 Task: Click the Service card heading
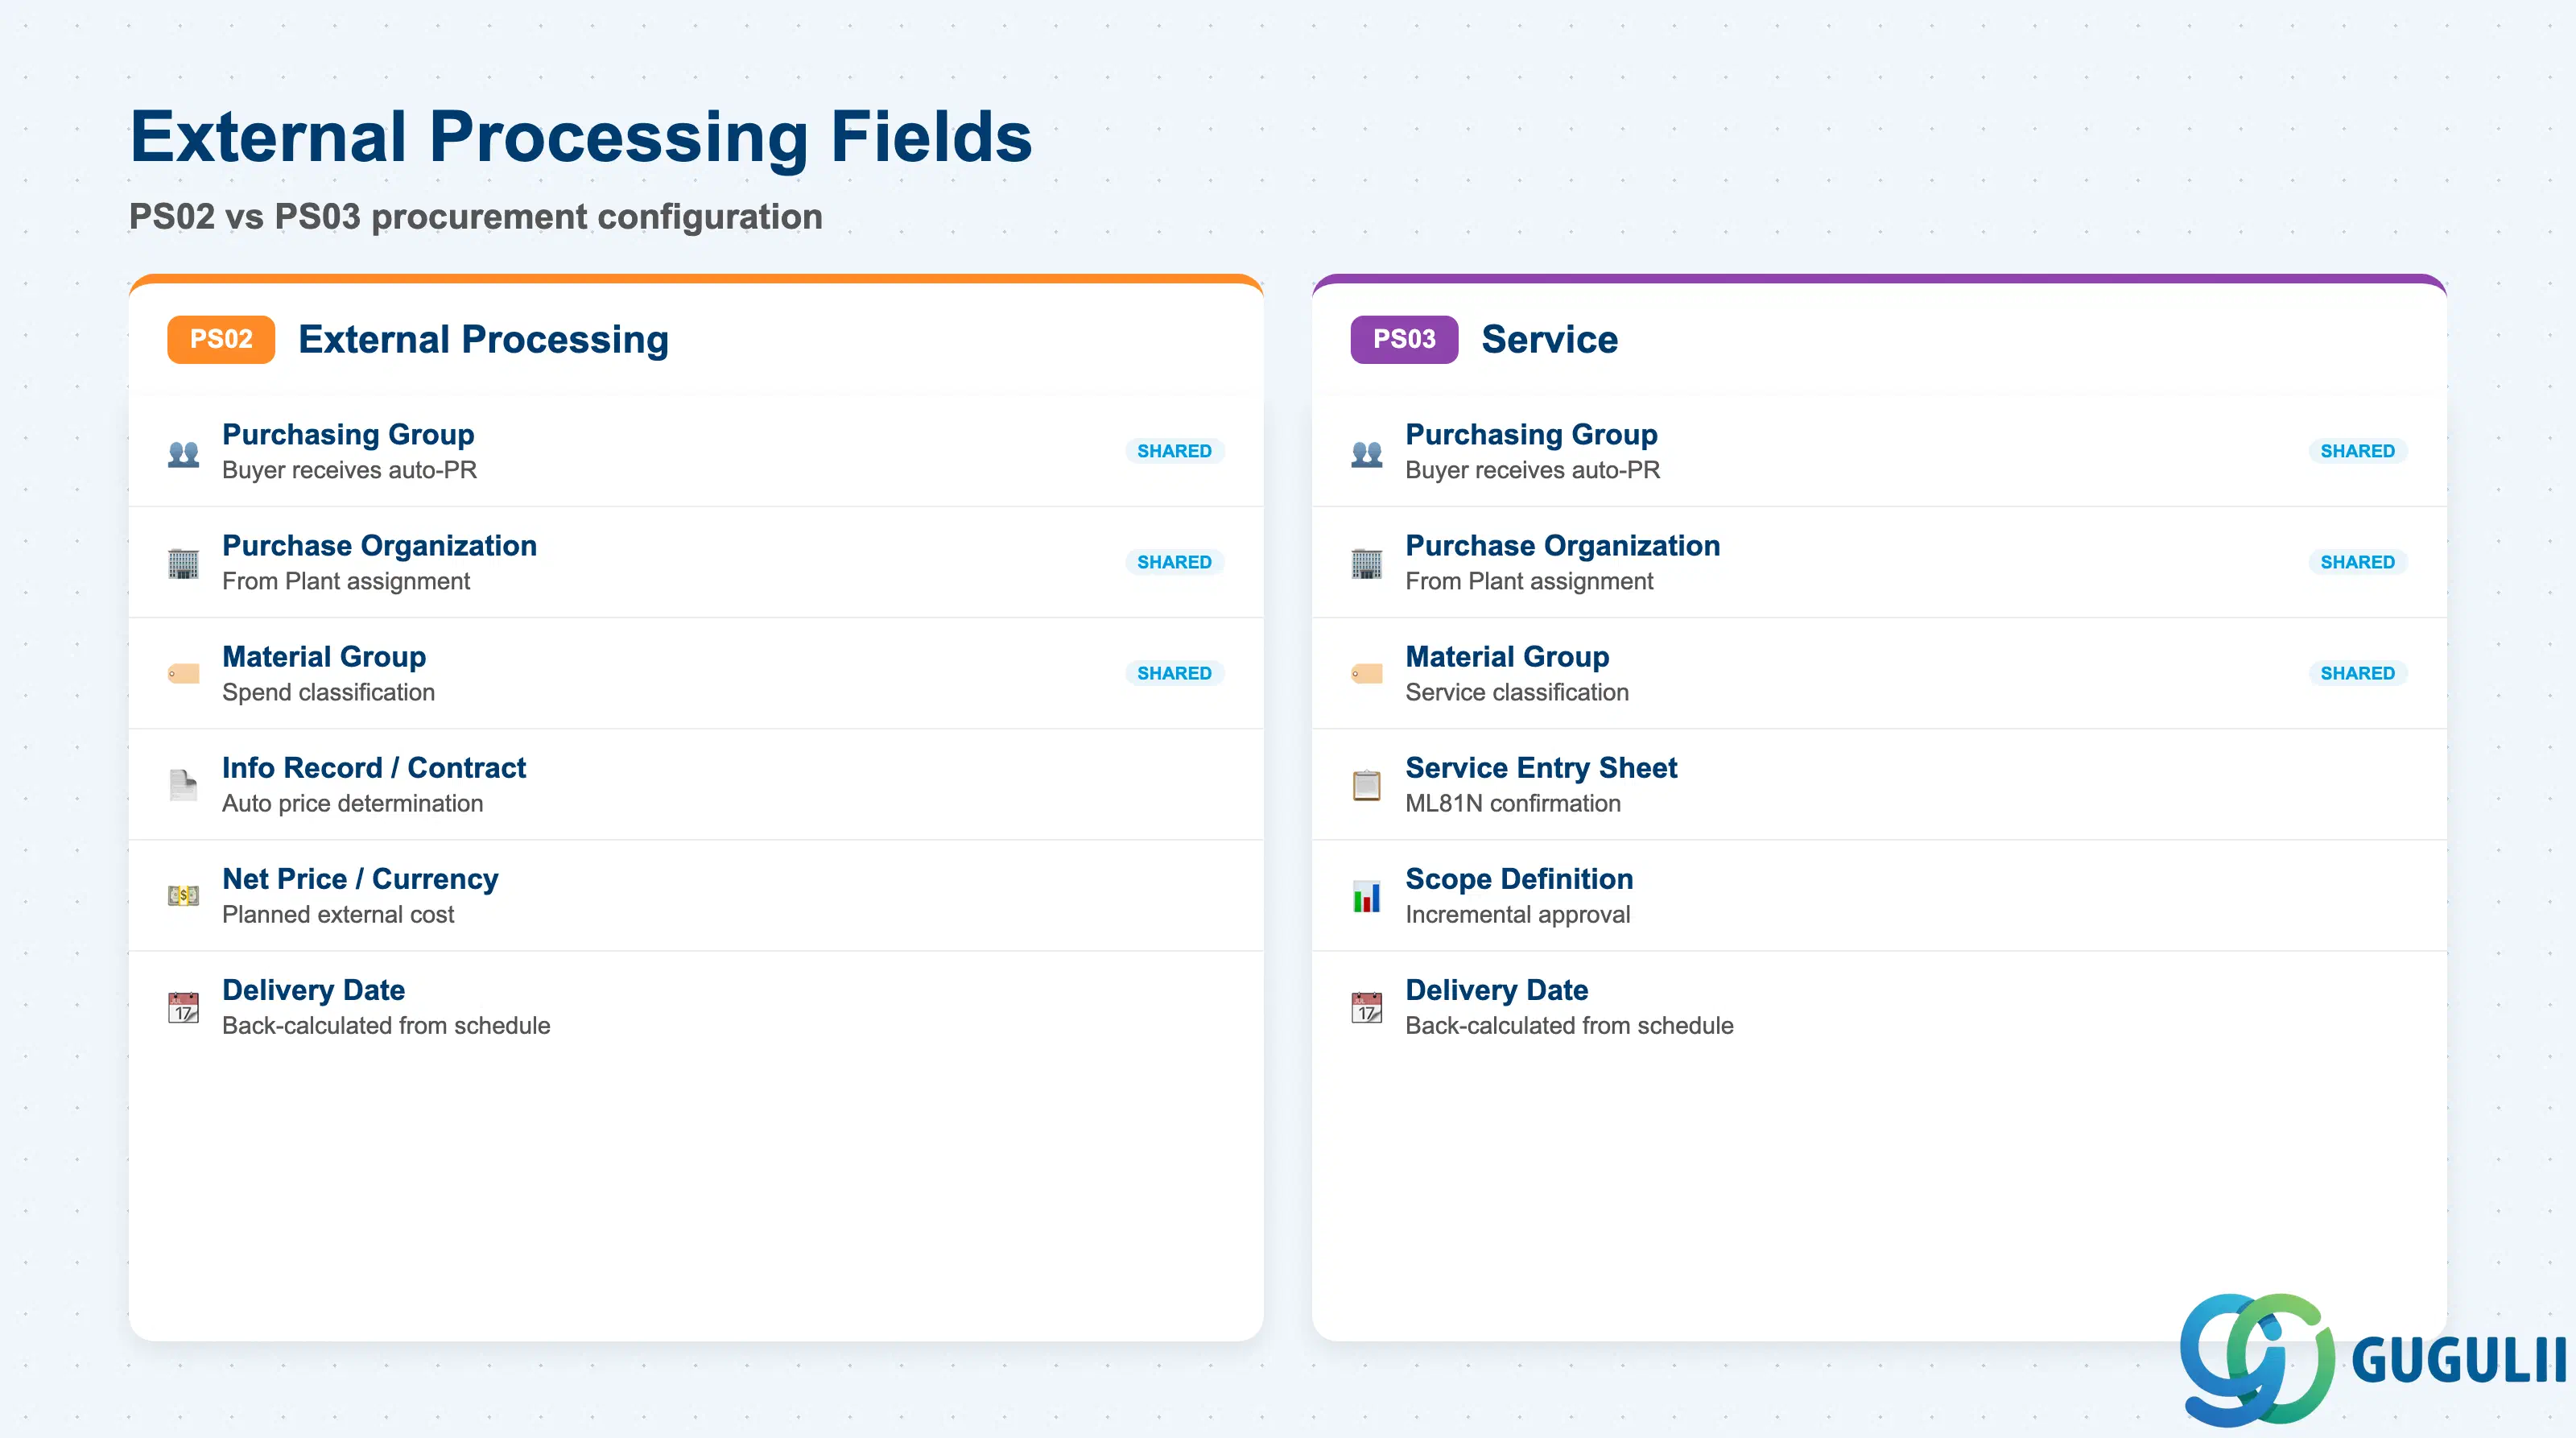click(1550, 340)
